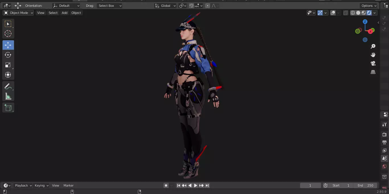Viewport: 389px width, 194px height.
Task: Open the World properties tab
Action: tap(384, 166)
